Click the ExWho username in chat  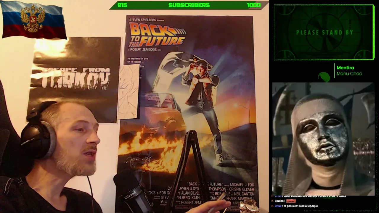(280, 201)
